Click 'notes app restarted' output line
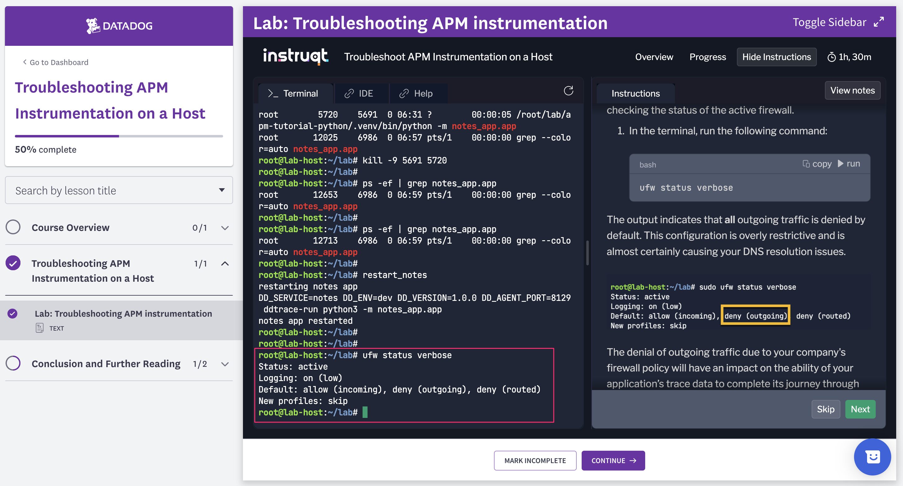903x486 pixels. click(x=305, y=321)
